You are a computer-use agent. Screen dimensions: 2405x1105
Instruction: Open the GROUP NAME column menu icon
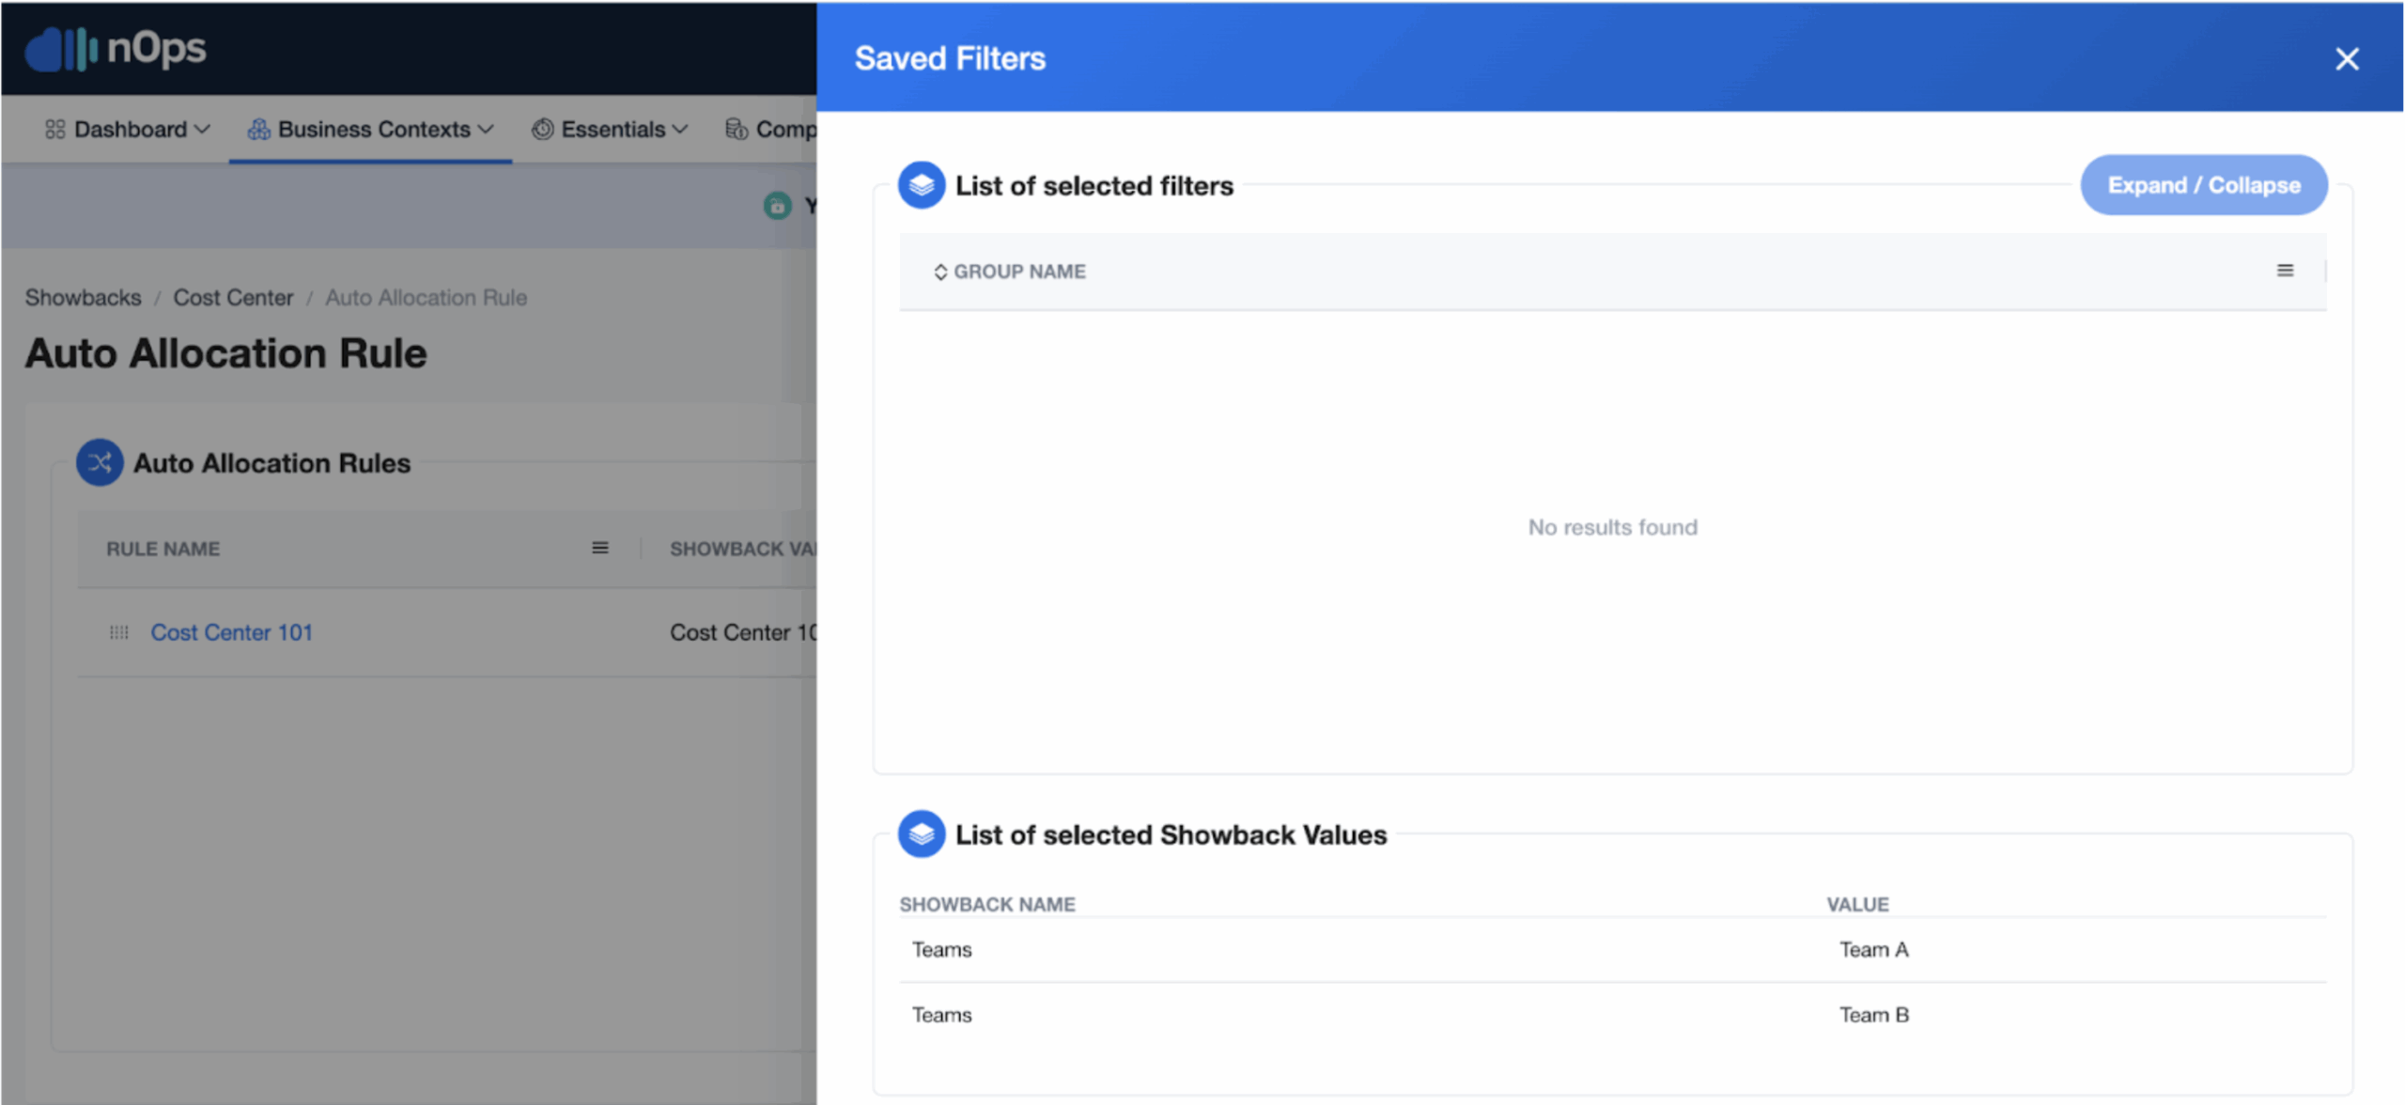click(2285, 271)
